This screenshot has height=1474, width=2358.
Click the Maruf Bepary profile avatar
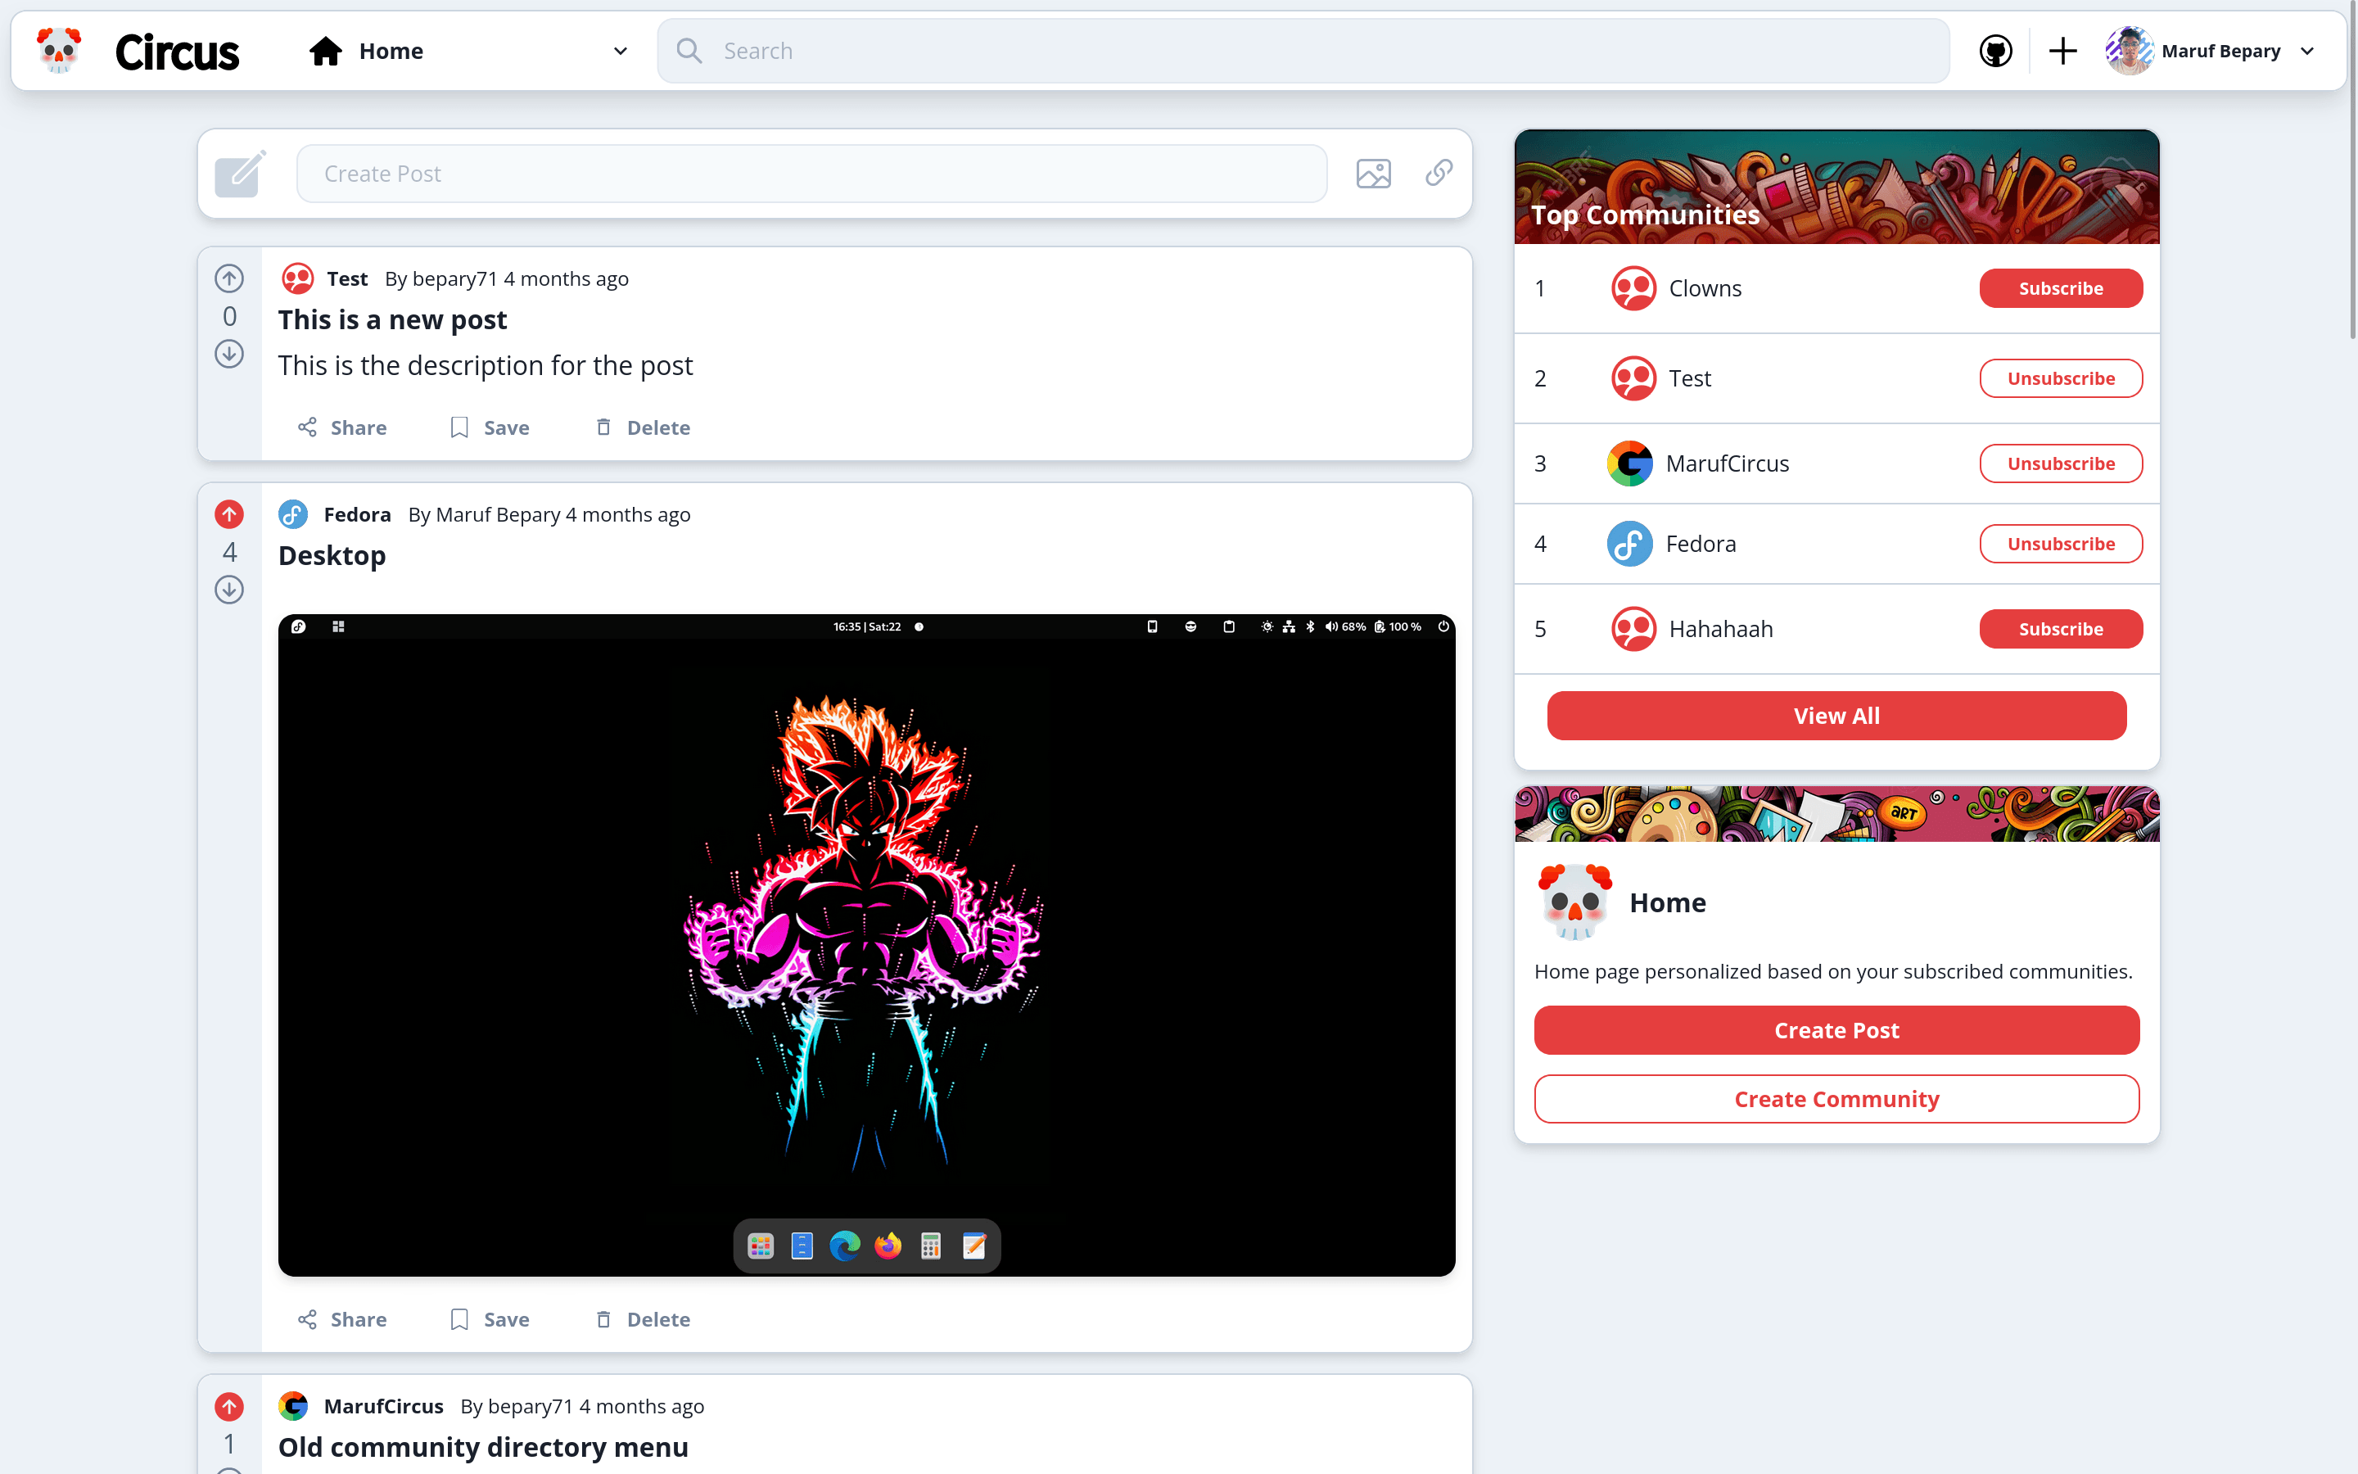click(2129, 51)
